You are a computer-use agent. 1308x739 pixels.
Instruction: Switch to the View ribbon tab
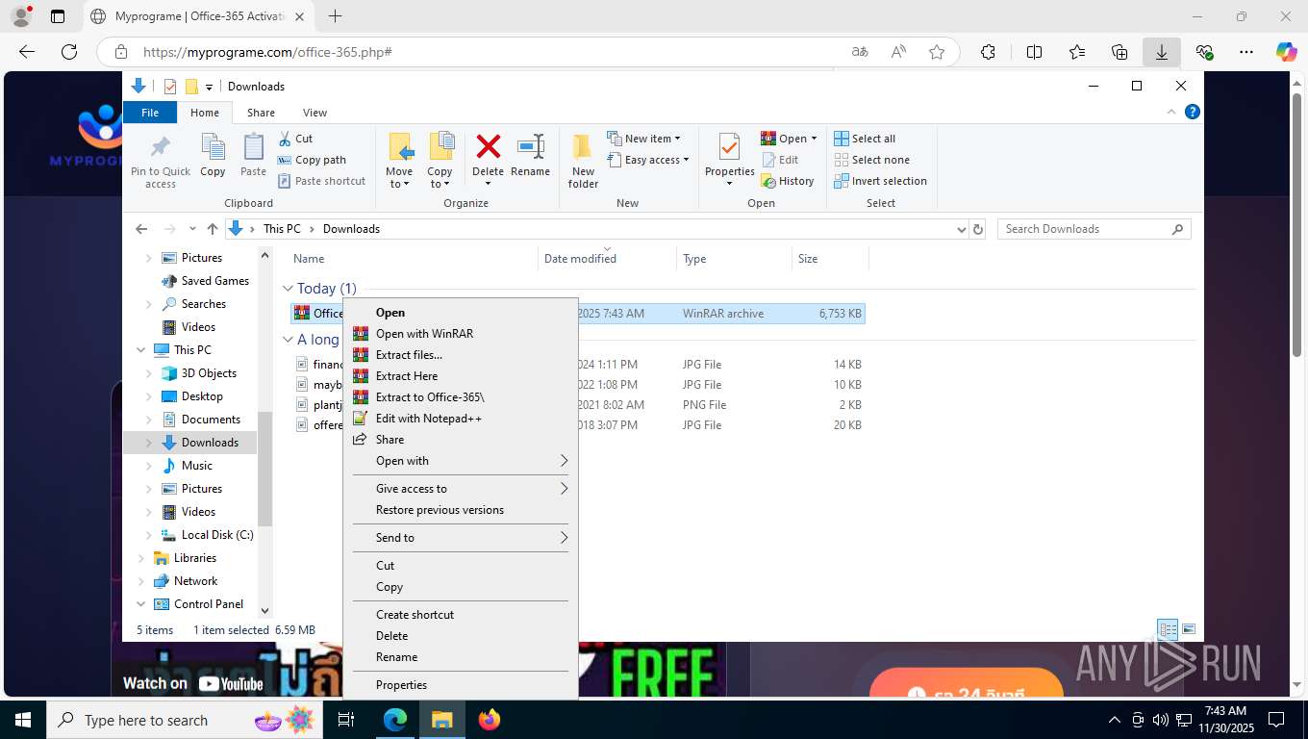click(314, 113)
